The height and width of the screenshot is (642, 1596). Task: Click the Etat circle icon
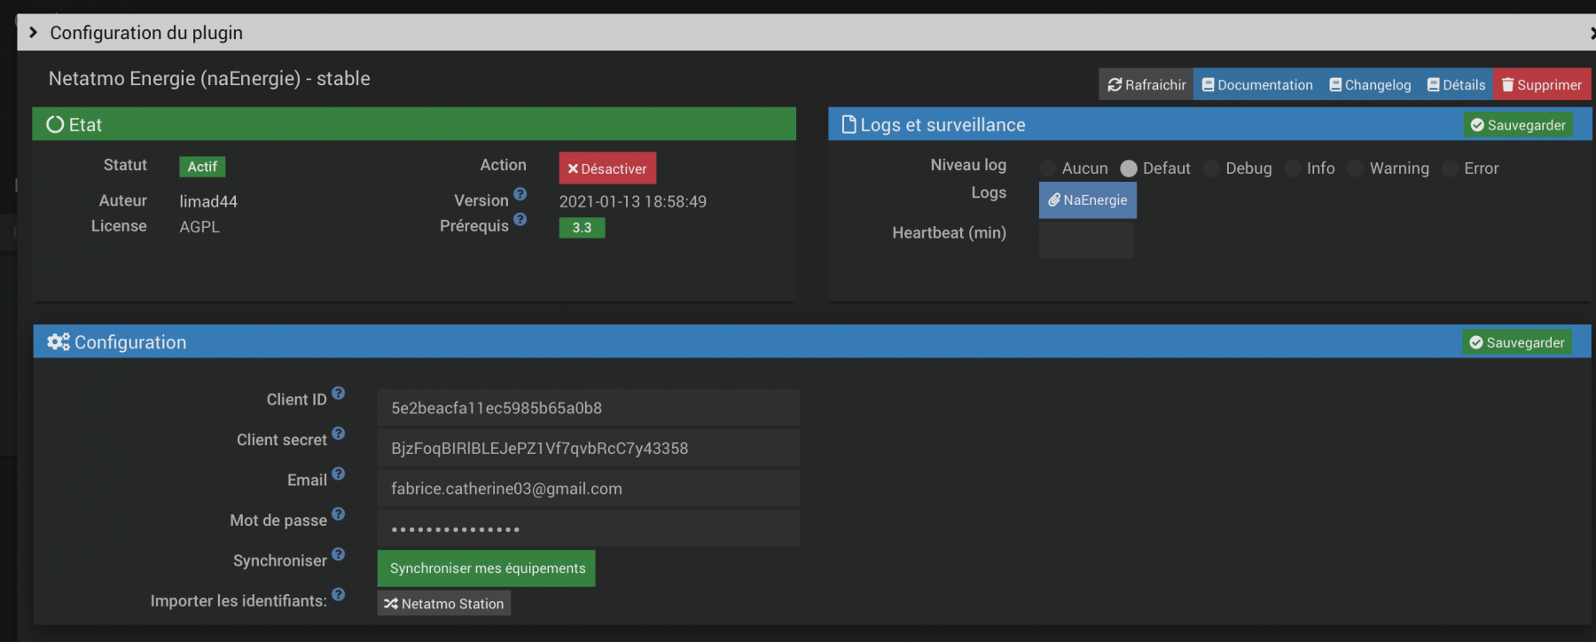[x=55, y=125]
